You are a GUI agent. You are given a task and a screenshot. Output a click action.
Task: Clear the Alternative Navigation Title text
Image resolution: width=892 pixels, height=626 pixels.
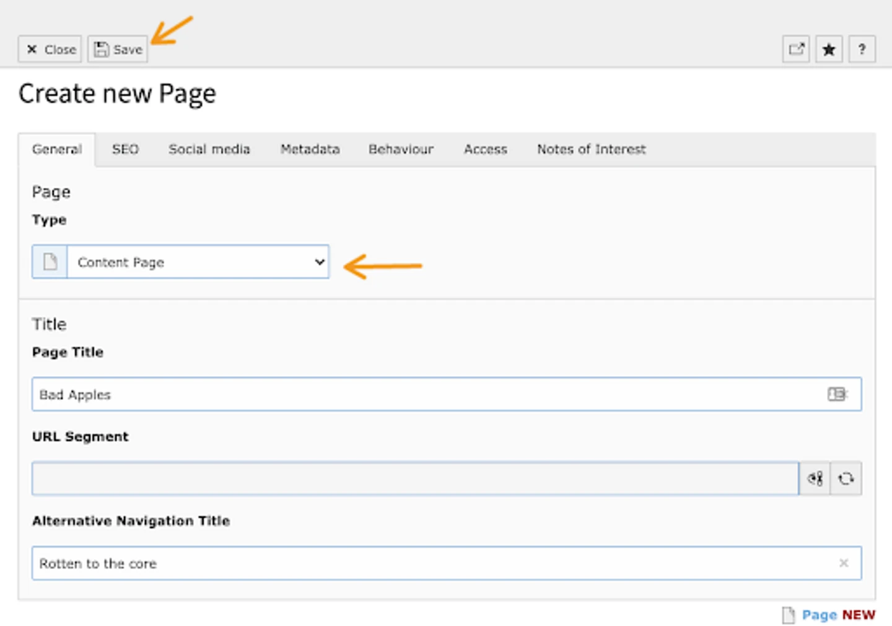[844, 563]
